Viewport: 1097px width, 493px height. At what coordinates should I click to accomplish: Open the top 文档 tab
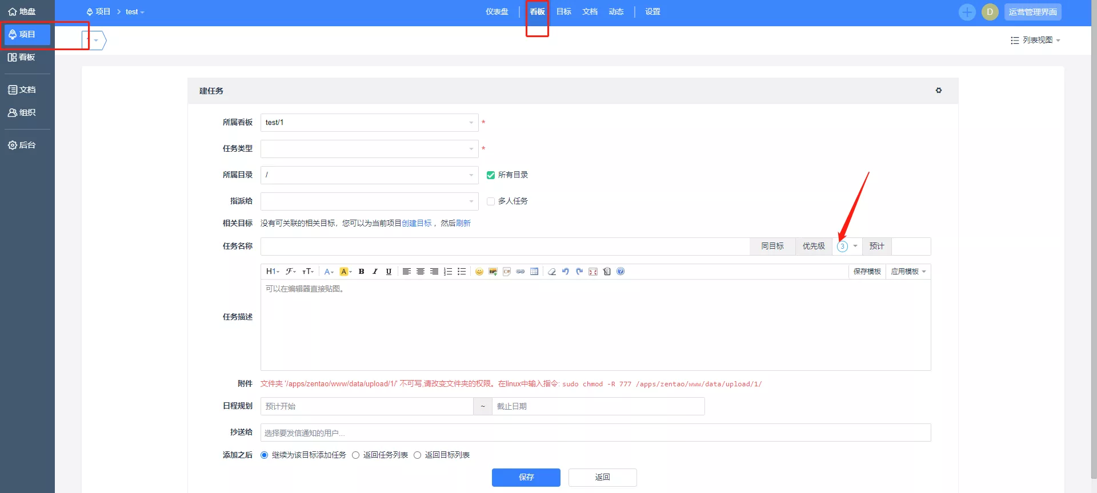590,12
